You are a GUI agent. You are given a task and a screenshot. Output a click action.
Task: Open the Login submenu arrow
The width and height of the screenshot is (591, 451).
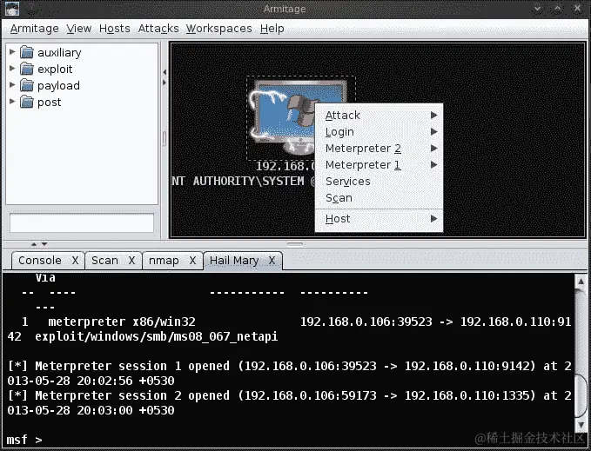[x=433, y=132]
